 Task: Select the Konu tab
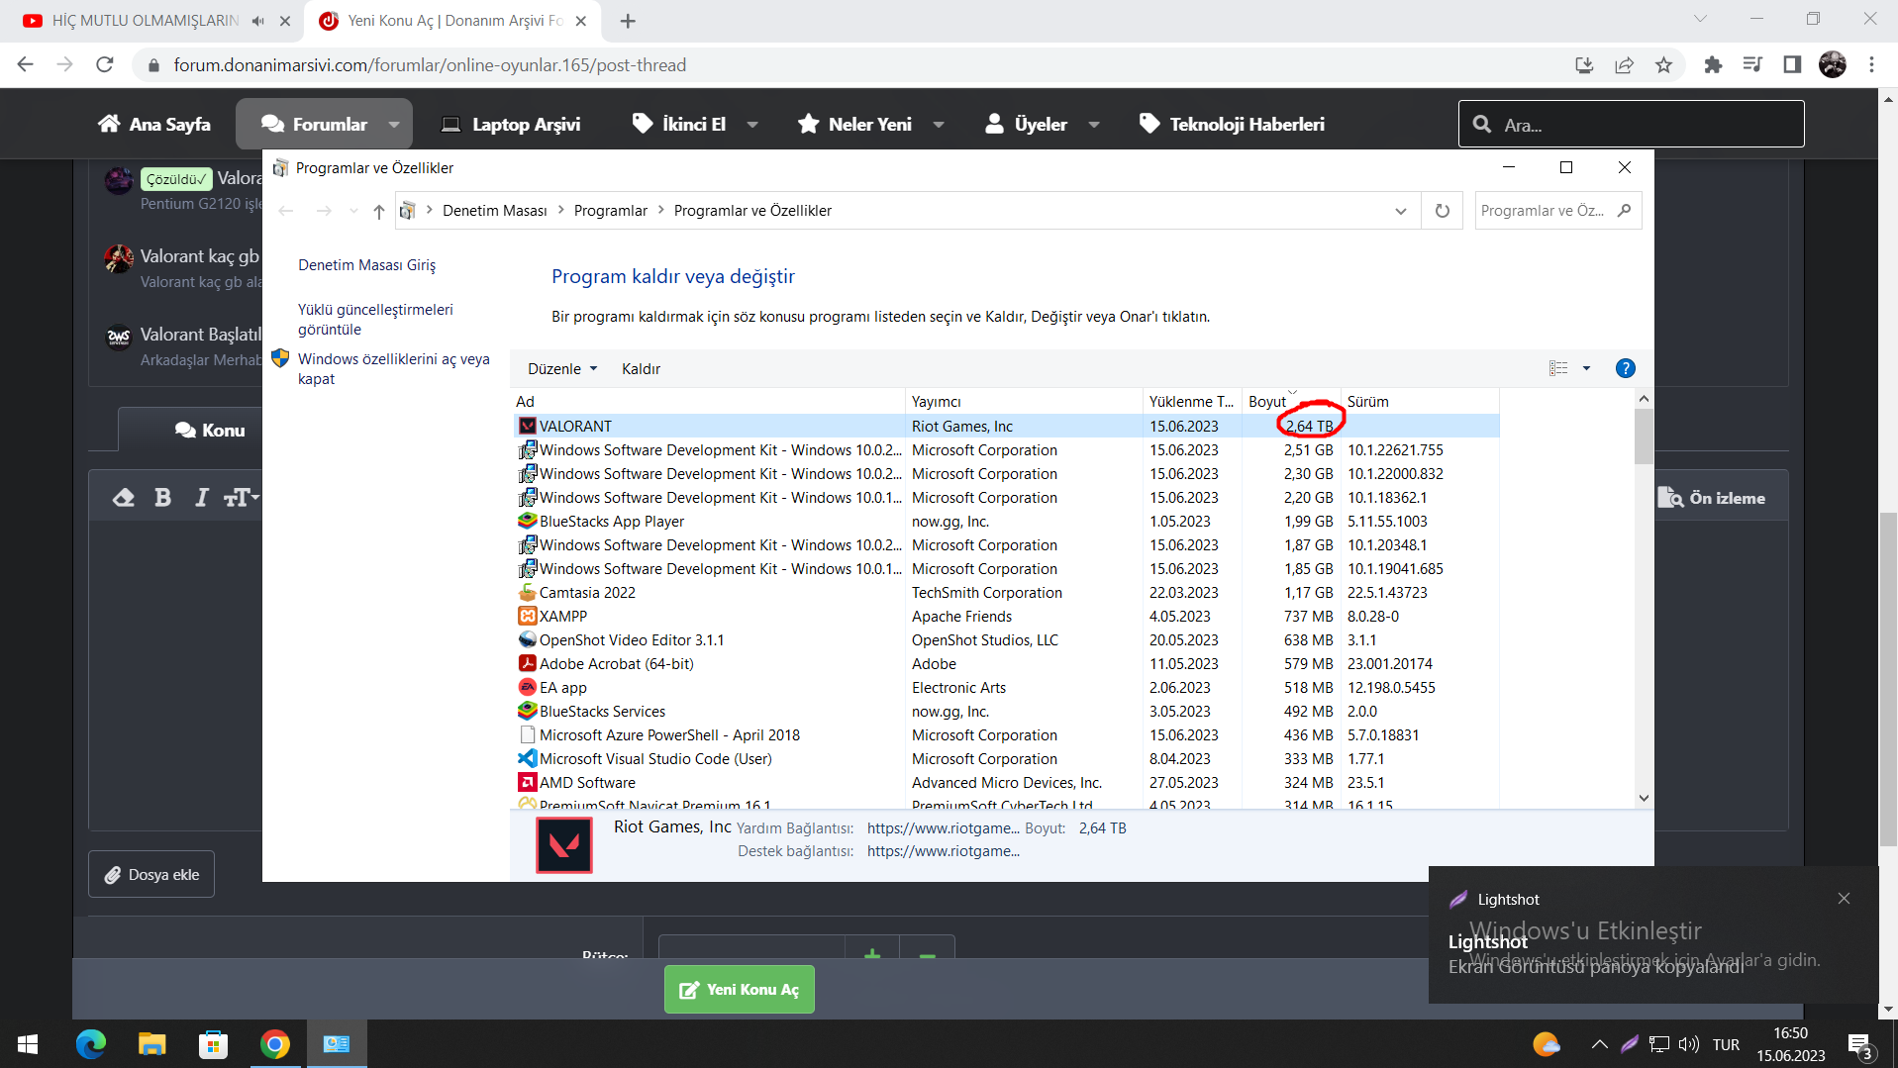210,431
